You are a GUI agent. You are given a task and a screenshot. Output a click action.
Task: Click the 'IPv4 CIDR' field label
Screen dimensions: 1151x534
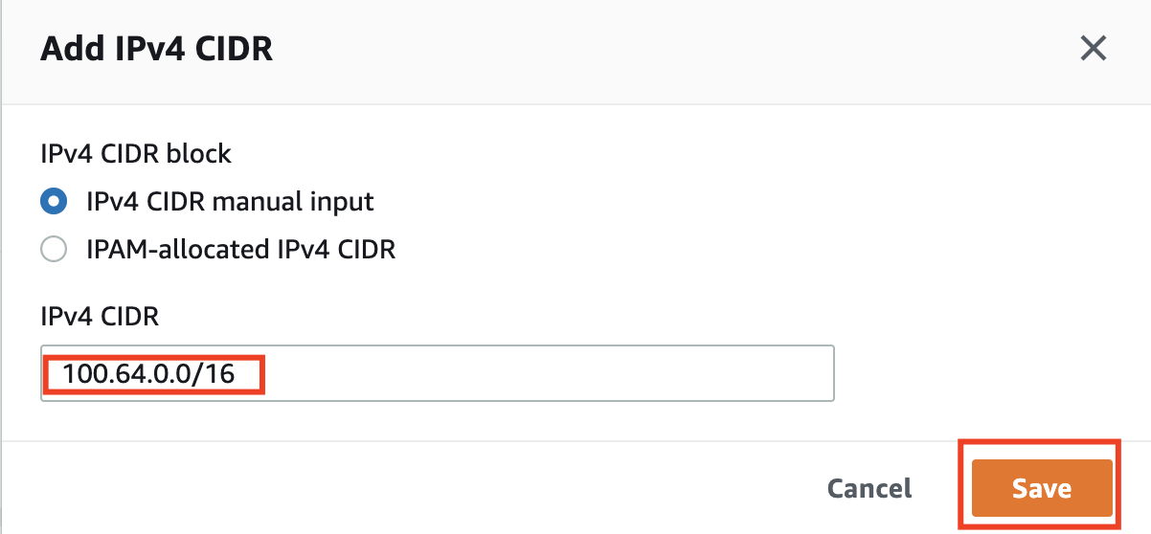[x=100, y=318]
